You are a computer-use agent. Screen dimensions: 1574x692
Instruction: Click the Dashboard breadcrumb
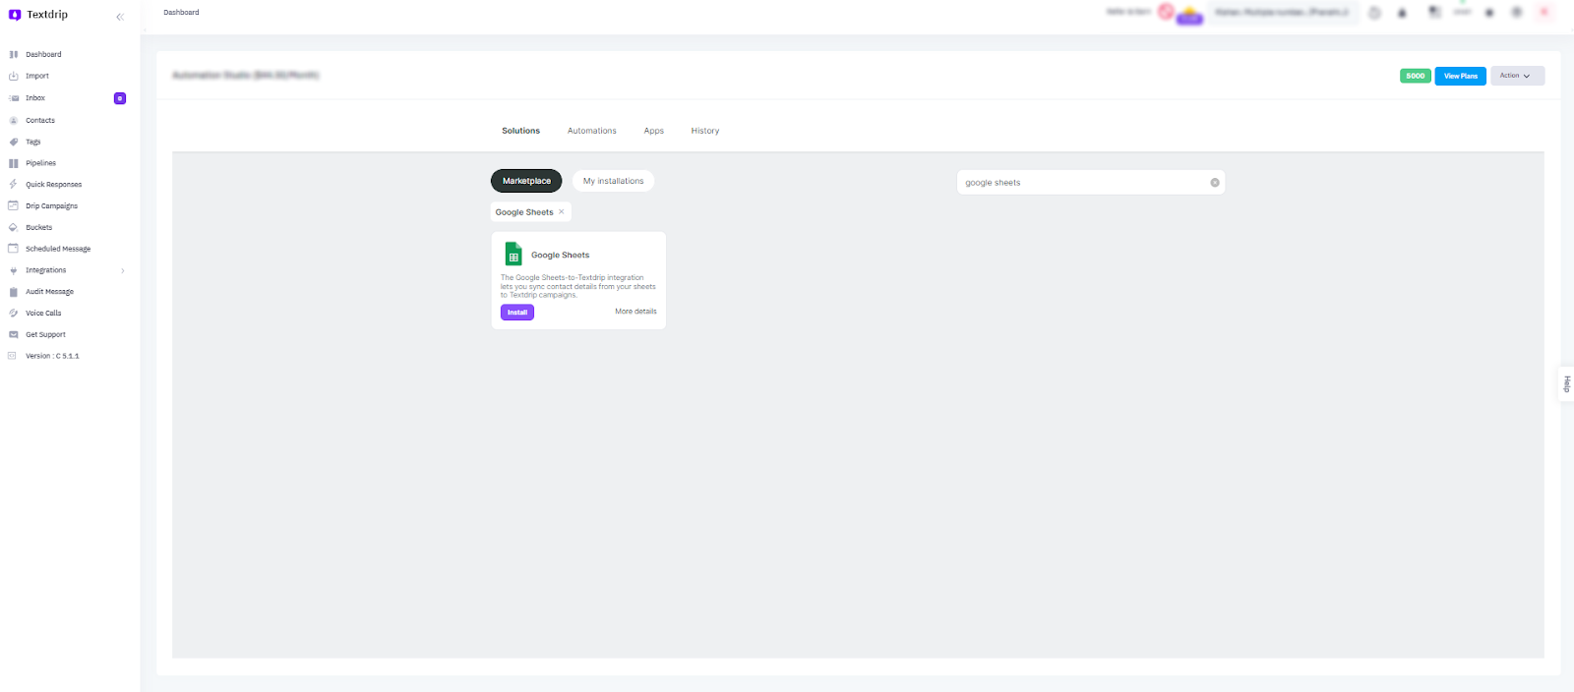[181, 13]
